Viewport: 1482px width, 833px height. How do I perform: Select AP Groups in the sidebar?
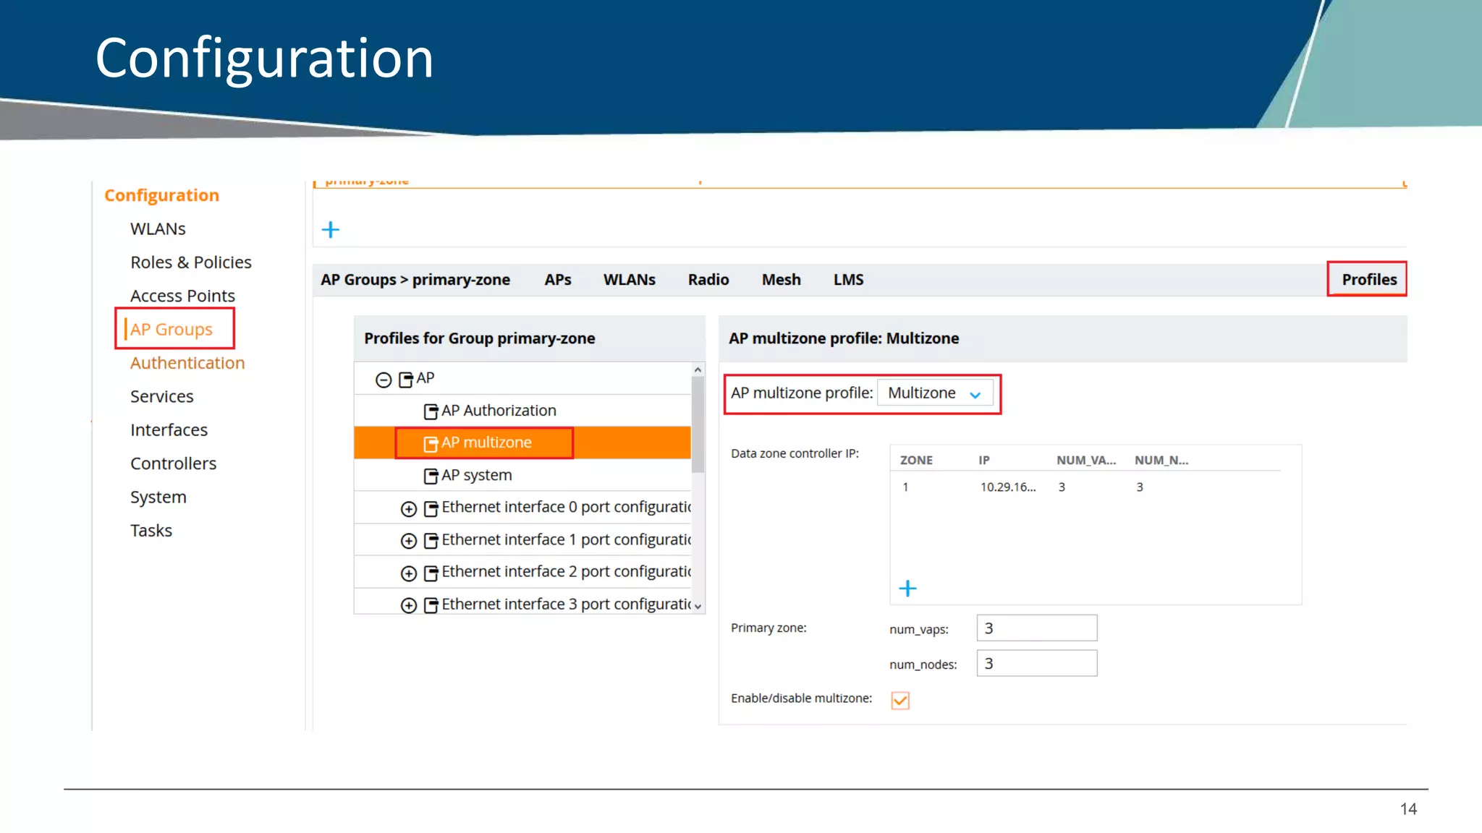[x=172, y=330]
